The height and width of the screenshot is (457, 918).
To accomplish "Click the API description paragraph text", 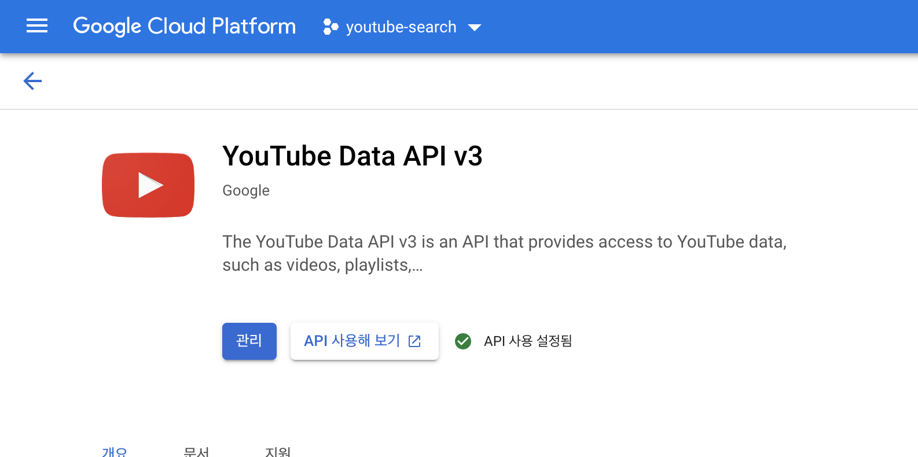I will pos(504,253).
